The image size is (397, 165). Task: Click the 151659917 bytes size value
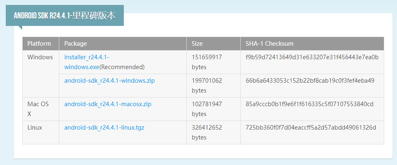point(207,62)
